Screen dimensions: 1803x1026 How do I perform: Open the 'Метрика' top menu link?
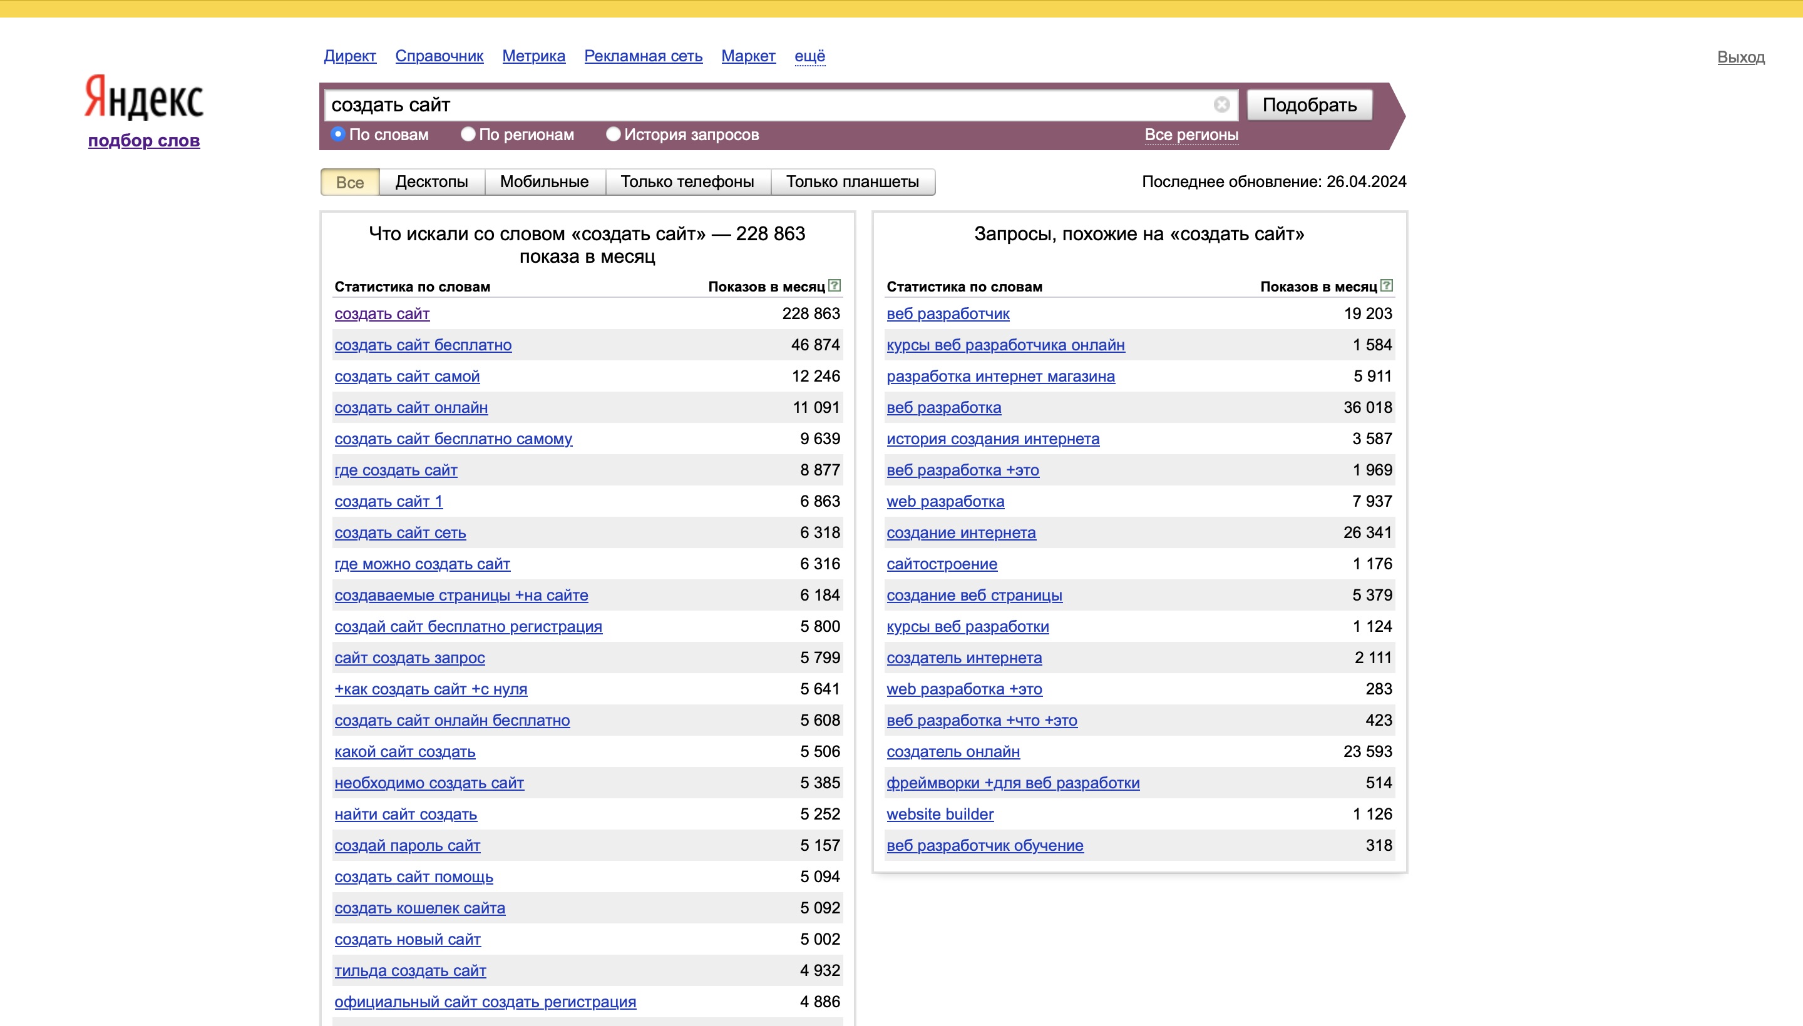pyautogui.click(x=534, y=56)
